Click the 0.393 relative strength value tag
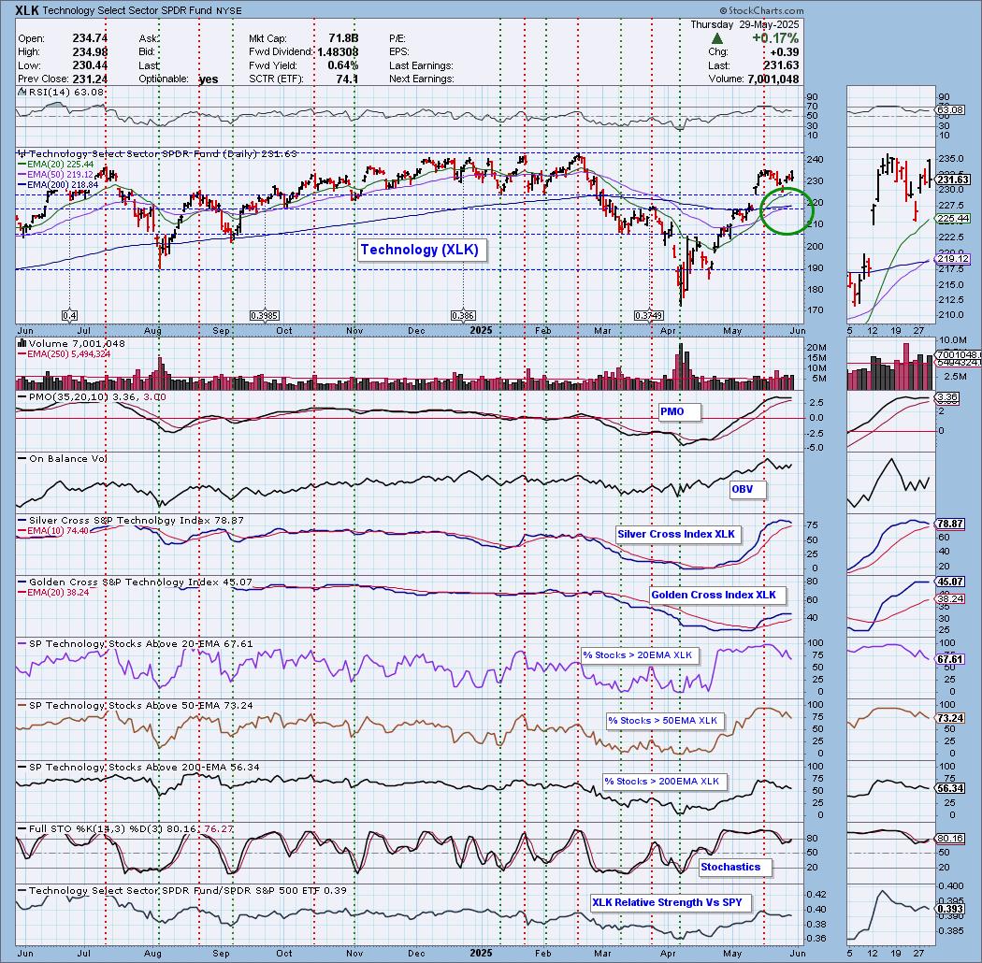 tap(951, 909)
